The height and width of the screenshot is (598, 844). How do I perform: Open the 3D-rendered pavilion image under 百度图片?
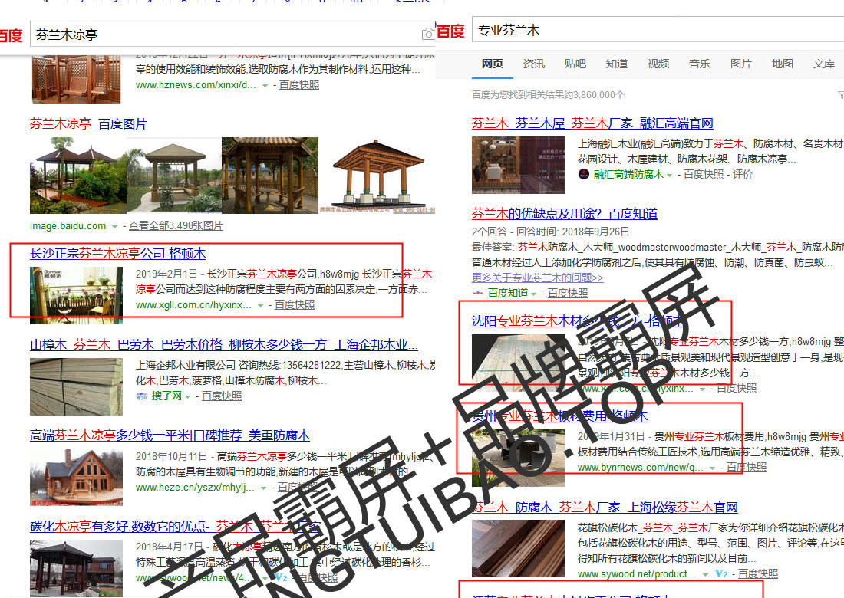(377, 176)
